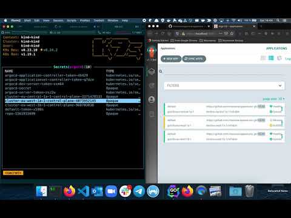Click the search magnifier in Argo CD

pos(161,71)
